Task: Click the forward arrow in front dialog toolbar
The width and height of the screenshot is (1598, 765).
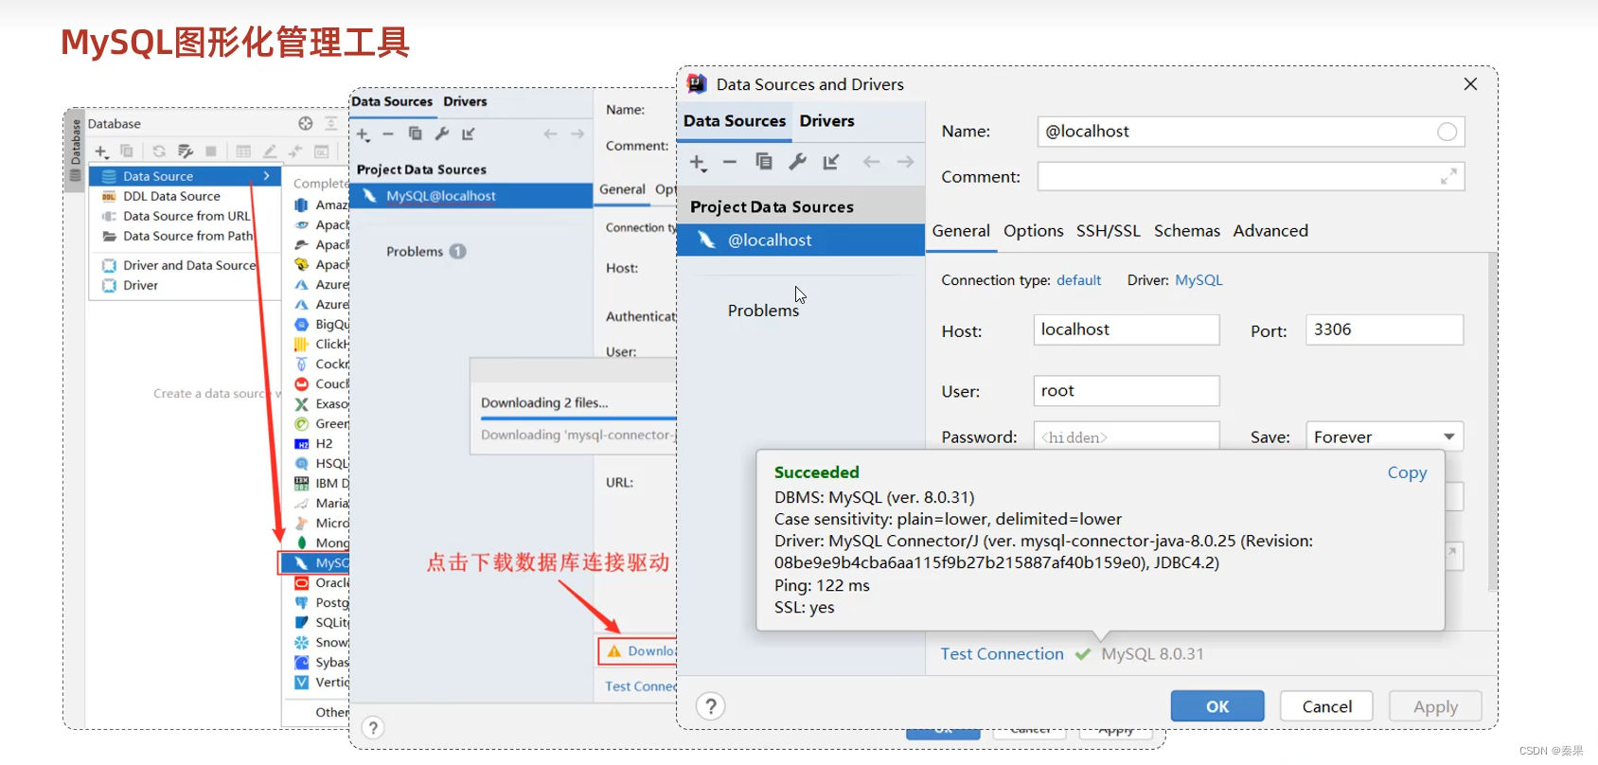Action: pyautogui.click(x=905, y=162)
